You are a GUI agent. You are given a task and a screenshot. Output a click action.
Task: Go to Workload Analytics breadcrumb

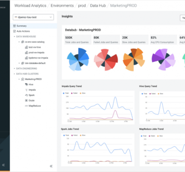30,6
